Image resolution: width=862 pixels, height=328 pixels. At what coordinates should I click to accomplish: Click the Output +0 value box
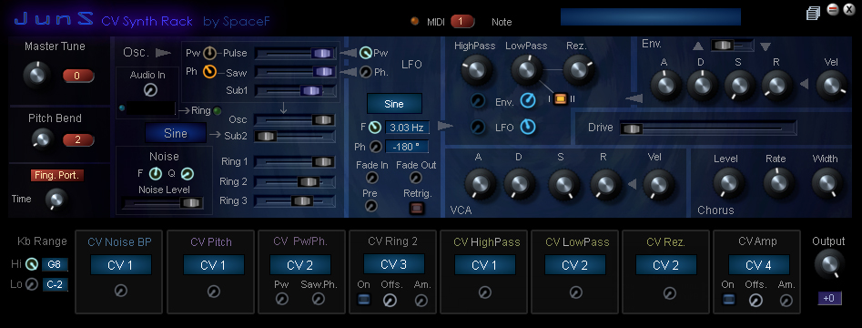pyautogui.click(x=829, y=298)
